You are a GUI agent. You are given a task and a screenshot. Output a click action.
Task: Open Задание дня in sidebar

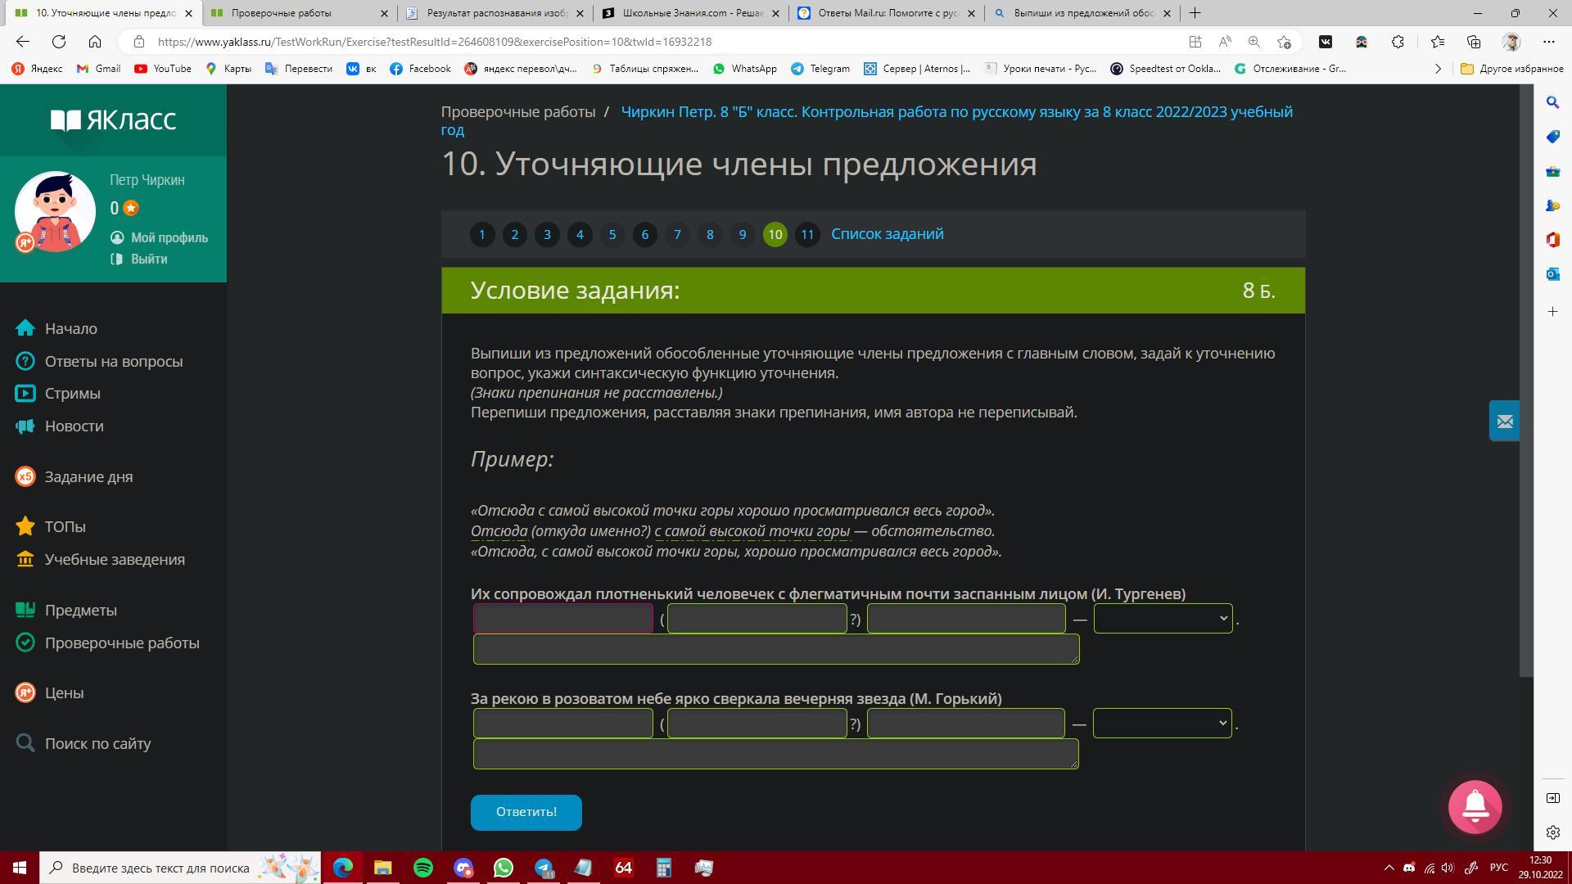[x=88, y=476]
